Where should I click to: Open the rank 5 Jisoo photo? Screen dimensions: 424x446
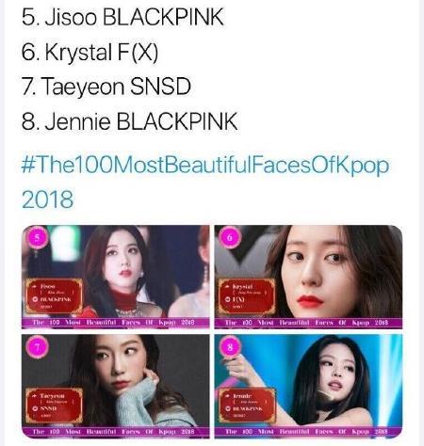[x=116, y=277]
